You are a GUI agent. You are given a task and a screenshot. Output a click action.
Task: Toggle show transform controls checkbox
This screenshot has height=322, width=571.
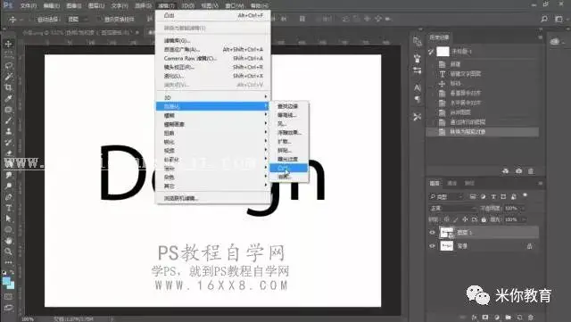click(100, 19)
